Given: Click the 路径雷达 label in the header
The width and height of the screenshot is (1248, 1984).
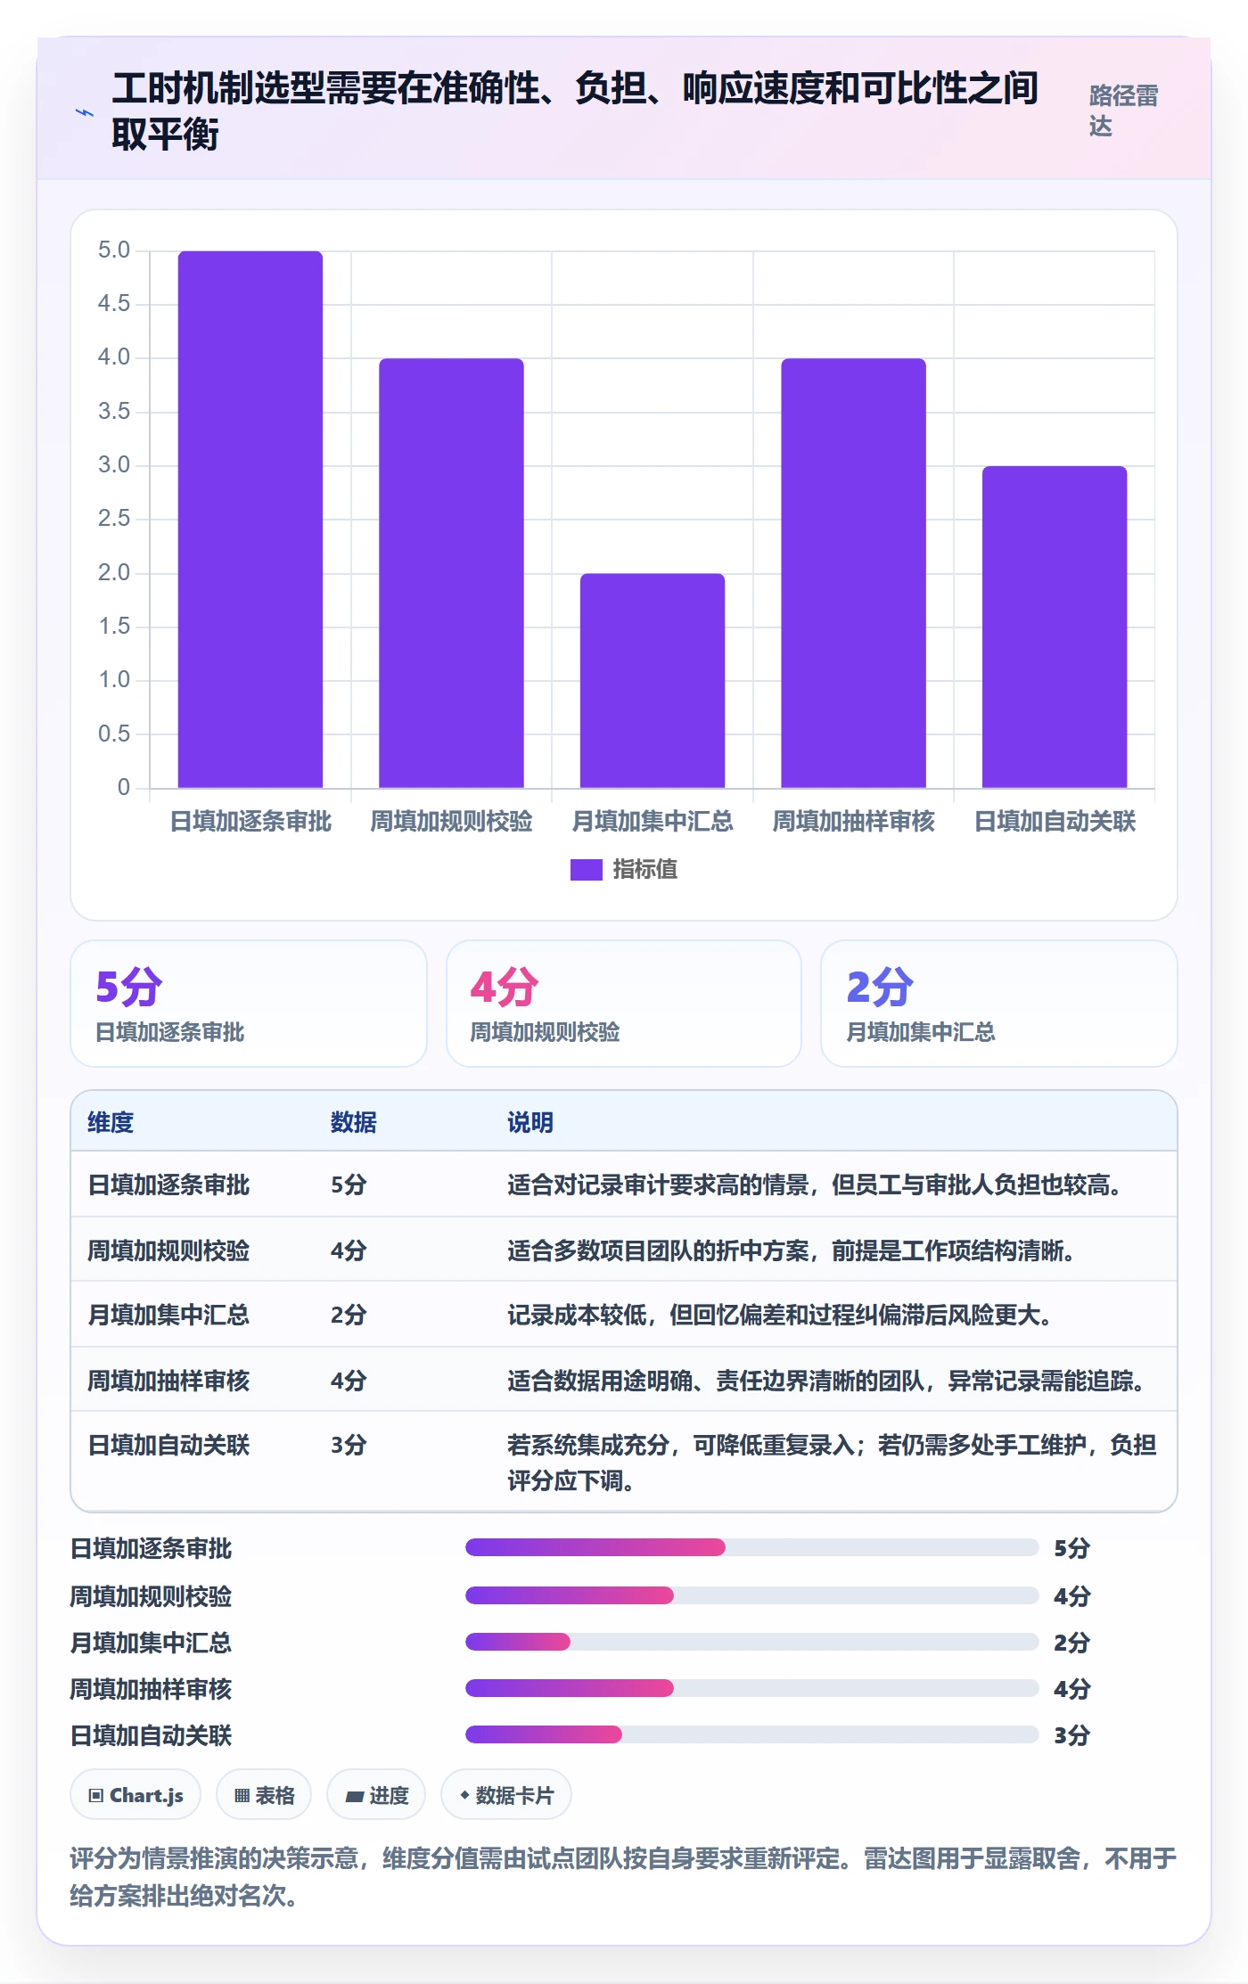Looking at the screenshot, I should point(1123,111).
